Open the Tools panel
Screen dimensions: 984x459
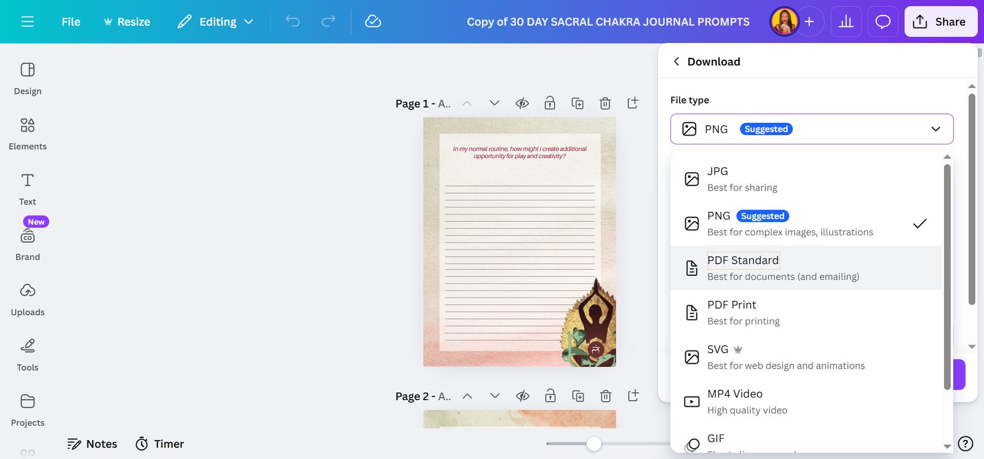(x=28, y=355)
